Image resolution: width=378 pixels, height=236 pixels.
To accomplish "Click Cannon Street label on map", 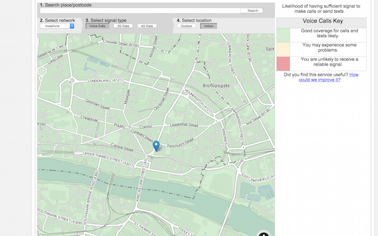I will pos(122,147).
